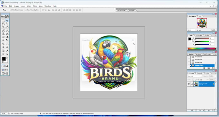Viewport: 219px width, 117px height.
Task: Select the Blur tool
Action: pyautogui.click(x=3, y=40)
